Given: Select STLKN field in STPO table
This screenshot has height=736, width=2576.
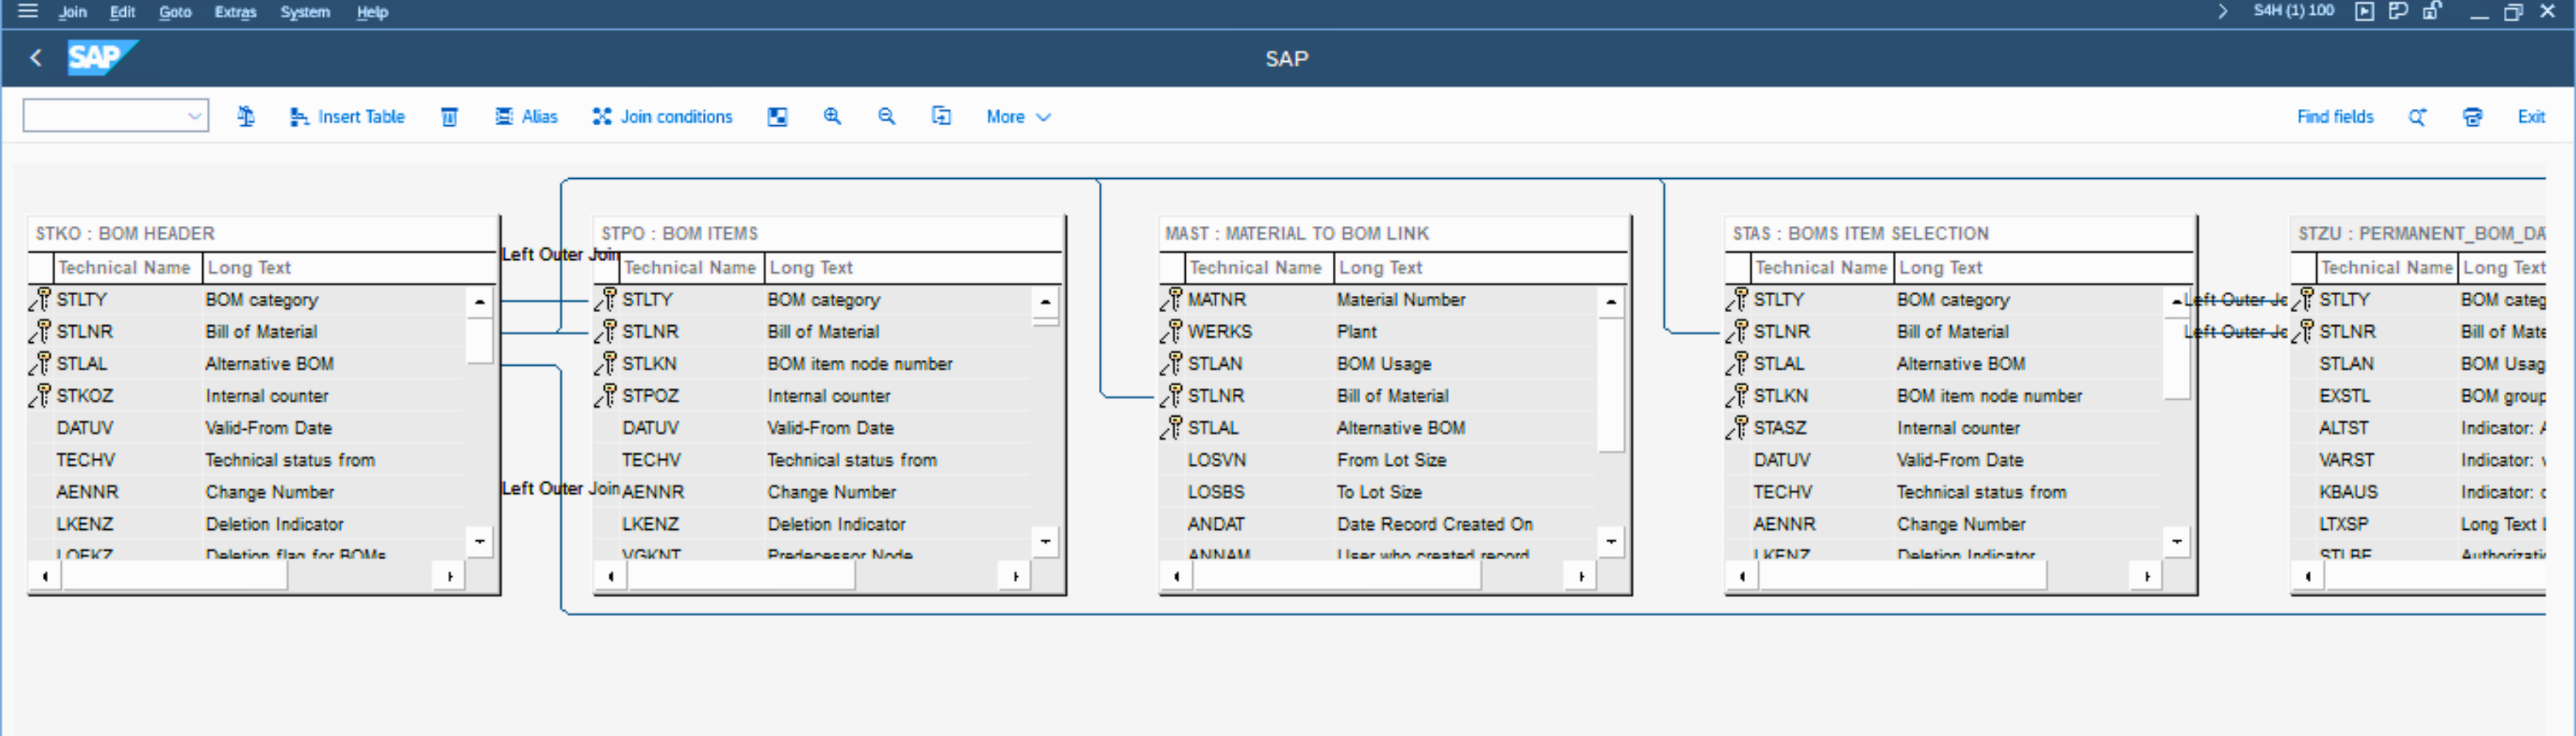Looking at the screenshot, I should [x=649, y=364].
